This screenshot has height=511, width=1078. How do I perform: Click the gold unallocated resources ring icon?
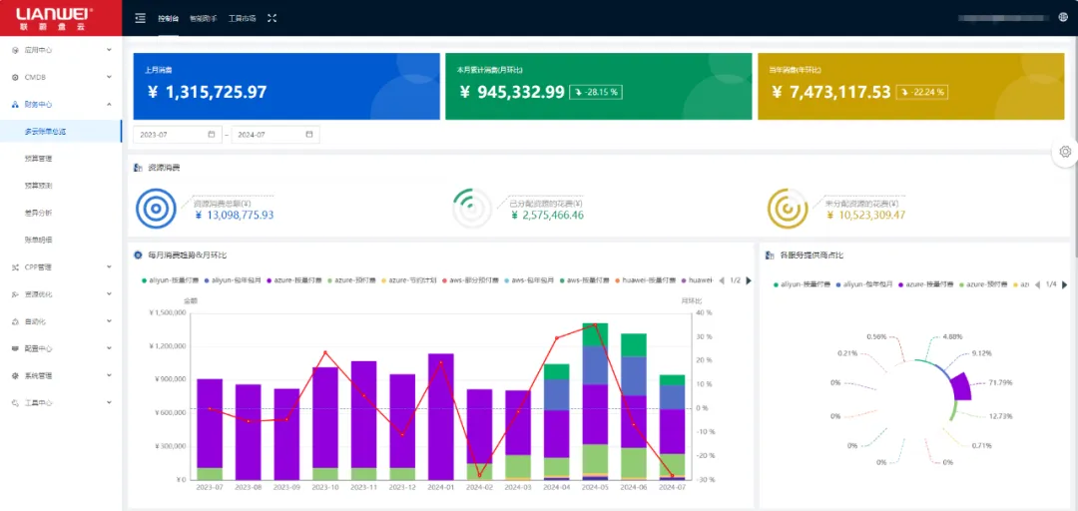[x=787, y=208]
